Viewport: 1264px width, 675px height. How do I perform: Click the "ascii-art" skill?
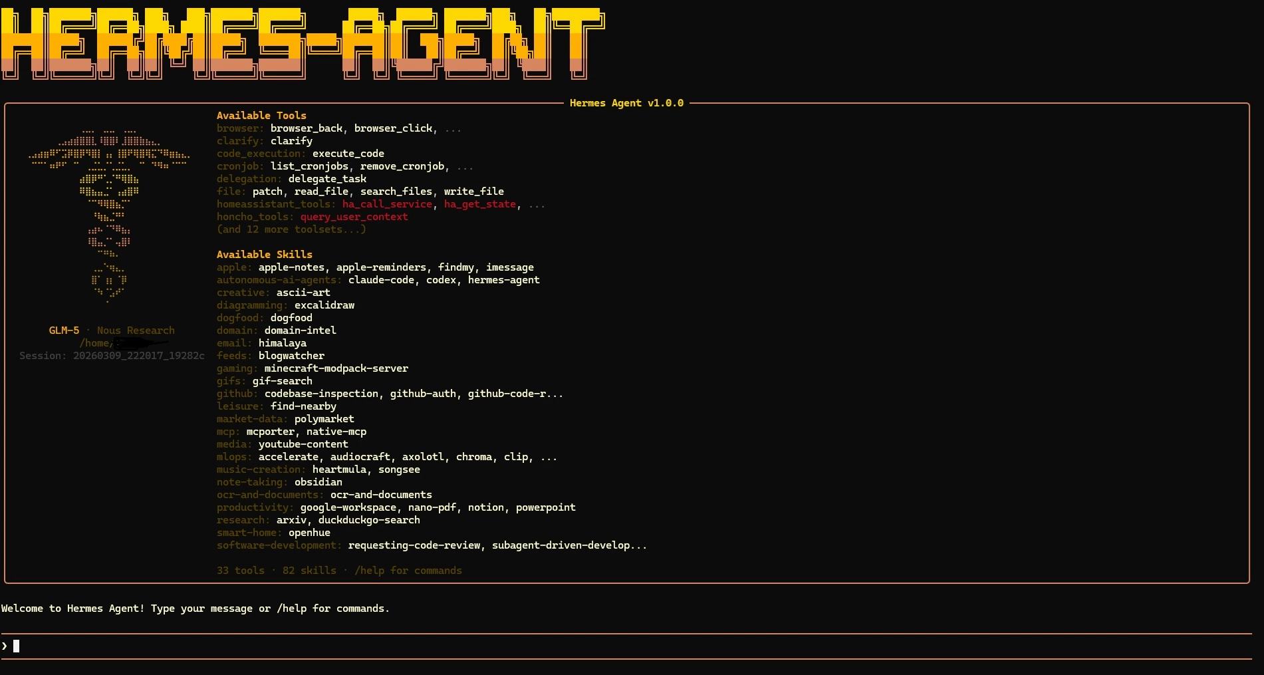tap(303, 293)
